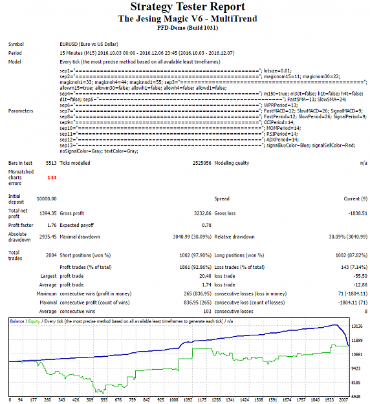Select Expected payoff value 0.70
This screenshot has width=370, height=404.
[206, 225]
